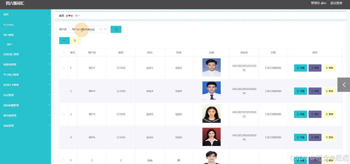
Task: Click the 用户名 column header
Action: pyautogui.click(x=92, y=52)
